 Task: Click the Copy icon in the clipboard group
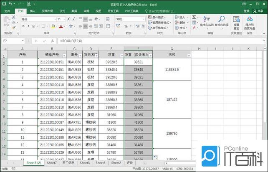(x=13, y=23)
